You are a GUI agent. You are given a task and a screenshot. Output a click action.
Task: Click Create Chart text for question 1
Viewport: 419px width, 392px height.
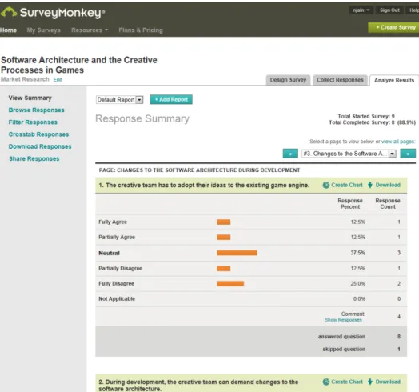347,185
